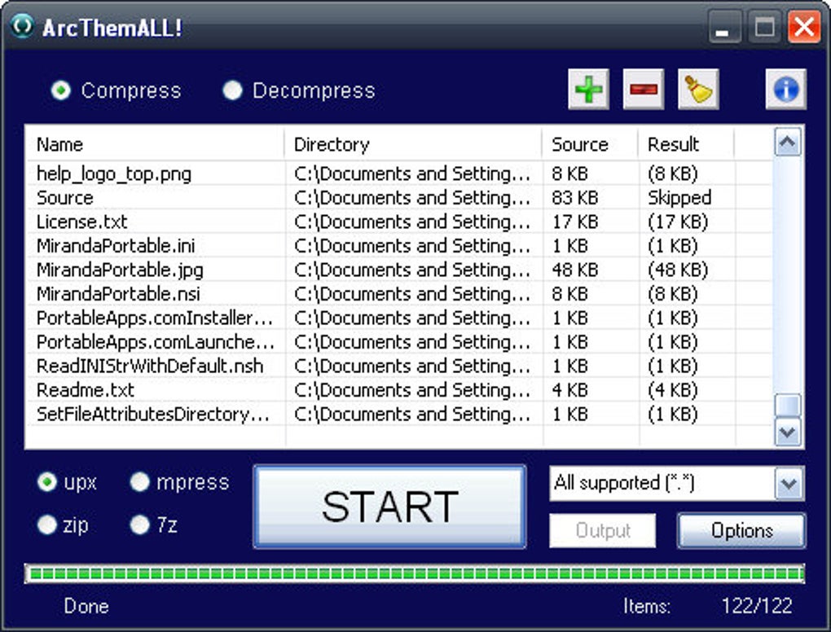Select the MirandaPortable.nsi row

point(398,294)
